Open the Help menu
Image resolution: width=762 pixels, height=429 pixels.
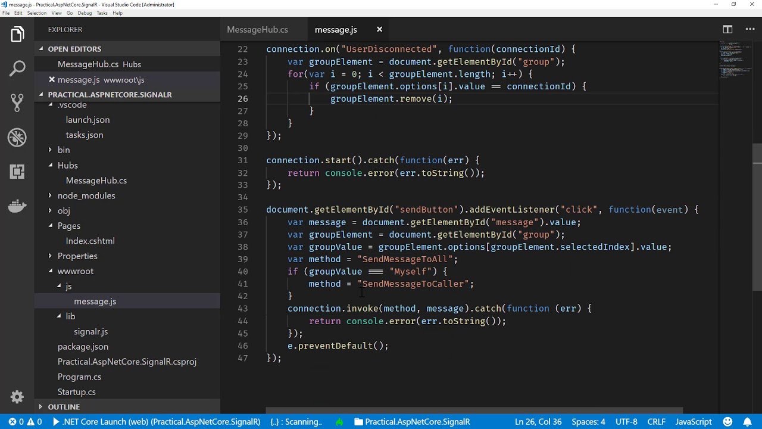(x=117, y=13)
